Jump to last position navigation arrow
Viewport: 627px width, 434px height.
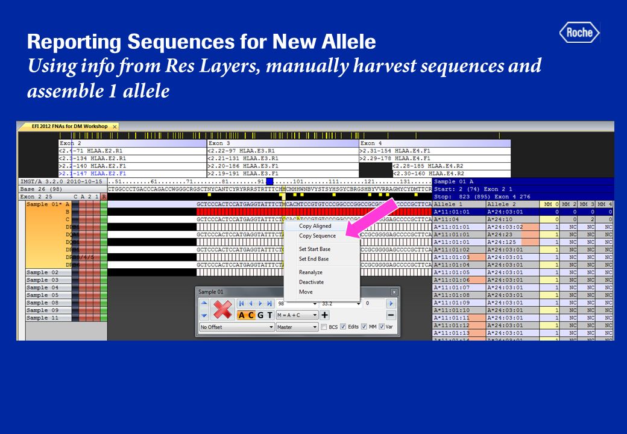click(x=269, y=303)
